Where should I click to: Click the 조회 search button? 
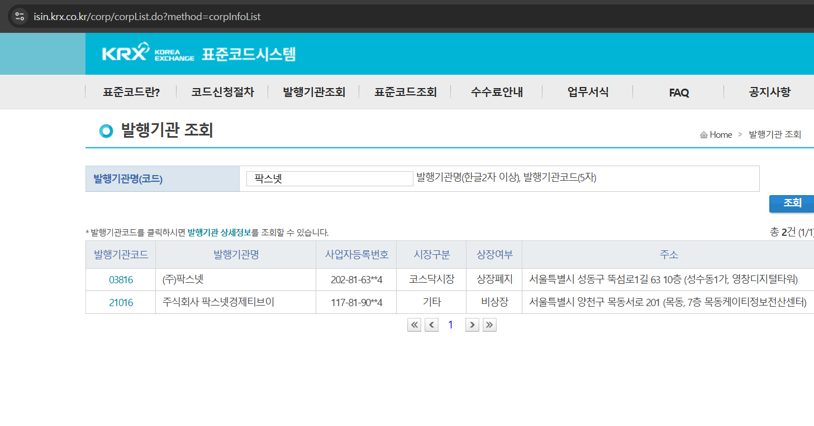pos(792,204)
